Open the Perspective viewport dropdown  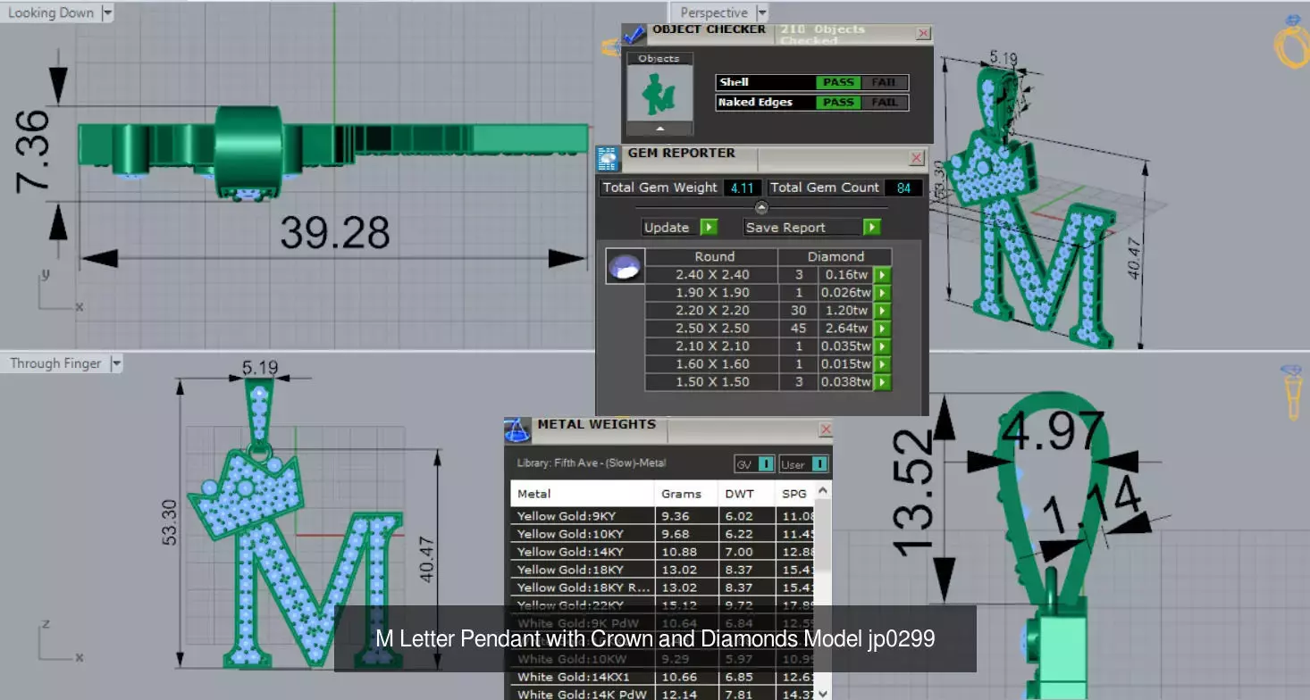pyautogui.click(x=761, y=12)
